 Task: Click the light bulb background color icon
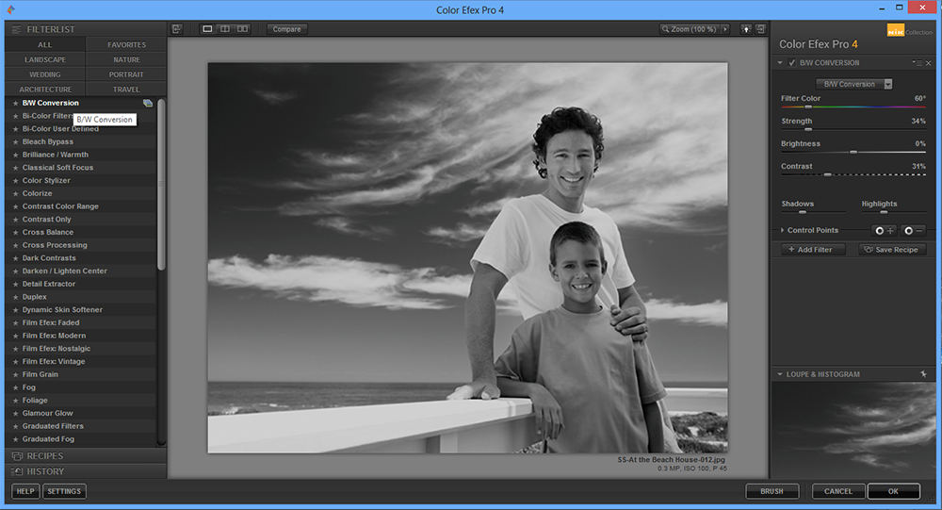point(745,29)
